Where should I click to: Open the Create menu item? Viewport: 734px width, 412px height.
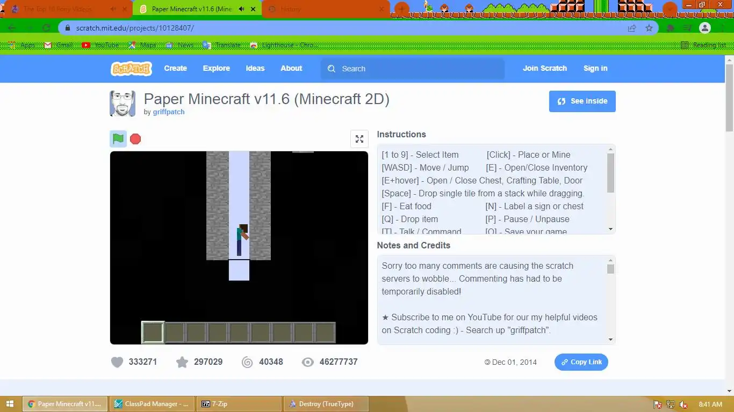pos(175,68)
